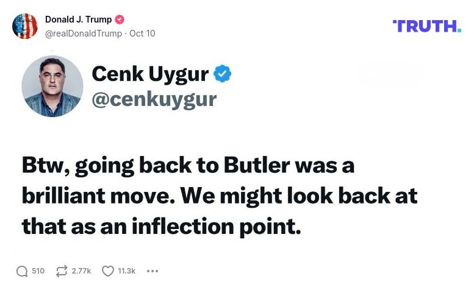Click Cenk Uygur's round profile photo
This screenshot has width=474, height=290.
52,86
